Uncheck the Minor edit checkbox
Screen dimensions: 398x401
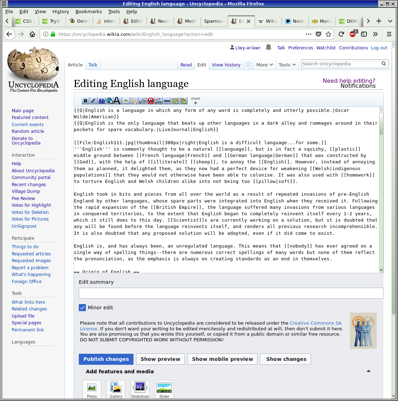tap(82, 308)
